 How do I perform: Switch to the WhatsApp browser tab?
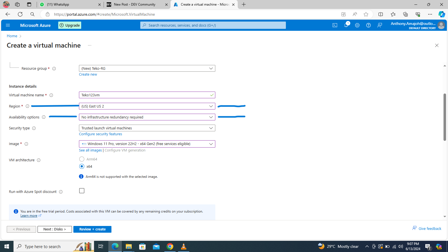[x=70, y=4]
